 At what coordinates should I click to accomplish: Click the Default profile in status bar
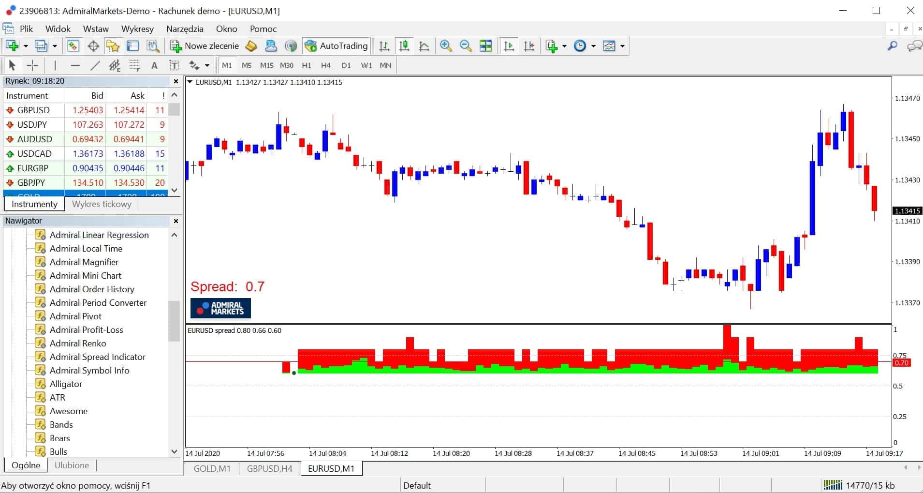[x=417, y=485]
